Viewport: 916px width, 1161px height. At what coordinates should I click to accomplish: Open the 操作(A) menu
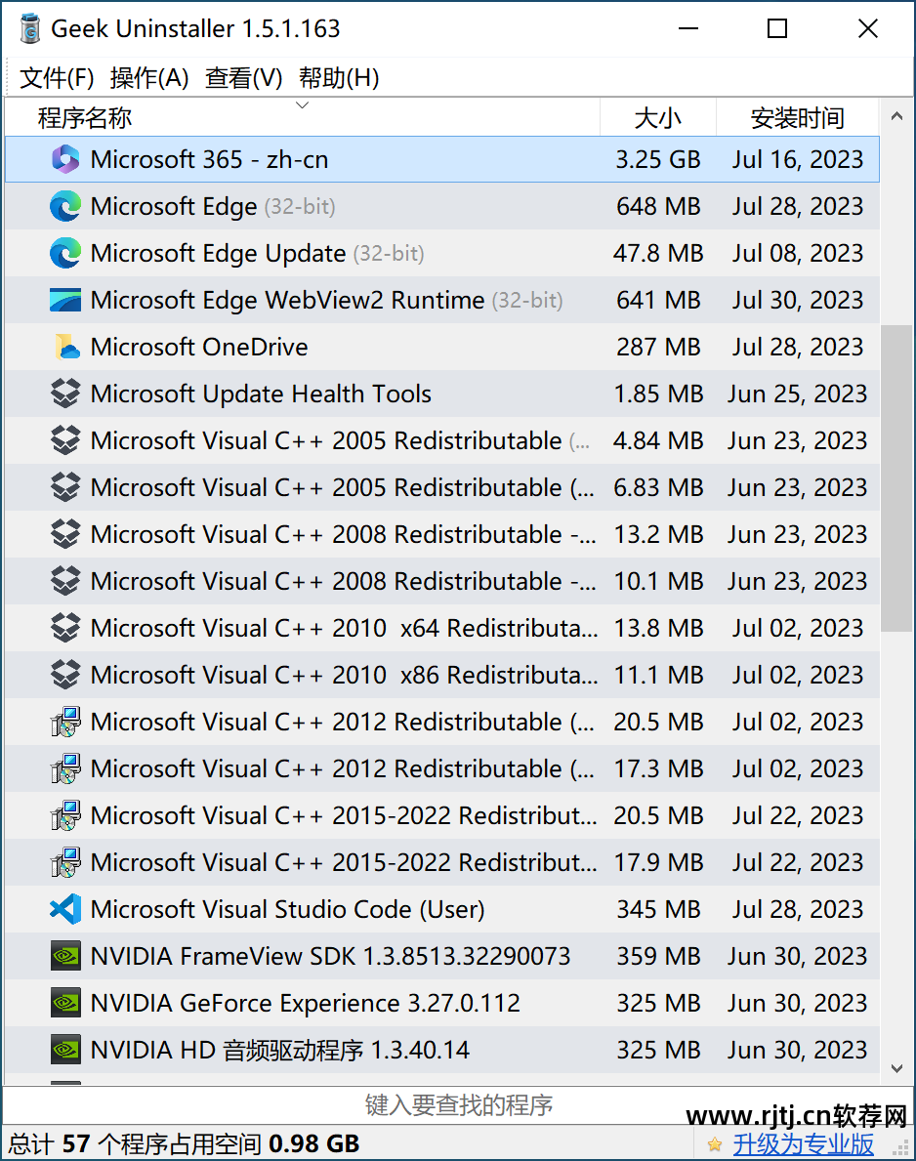pyautogui.click(x=149, y=78)
